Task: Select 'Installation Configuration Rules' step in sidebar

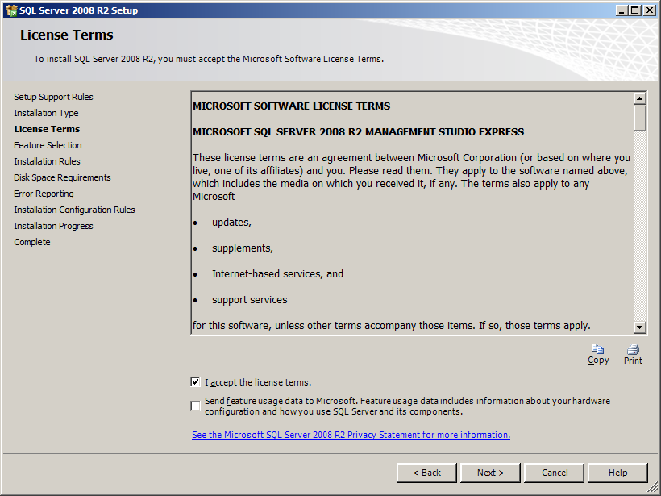Action: [x=74, y=210]
